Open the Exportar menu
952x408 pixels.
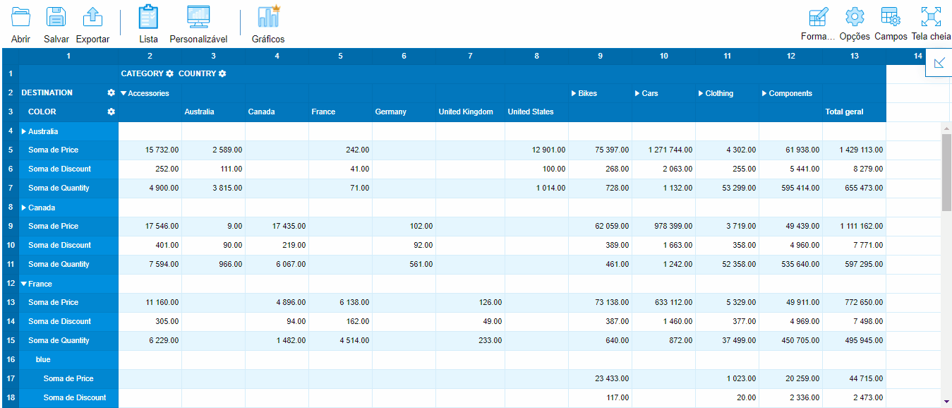coord(92,18)
